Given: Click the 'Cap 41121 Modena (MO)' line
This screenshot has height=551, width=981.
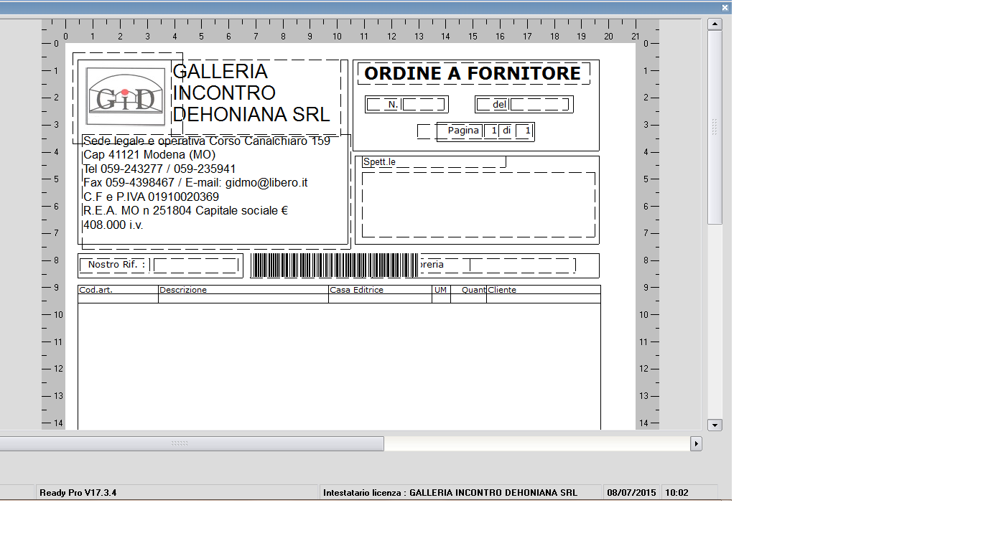Looking at the screenshot, I should click(149, 155).
